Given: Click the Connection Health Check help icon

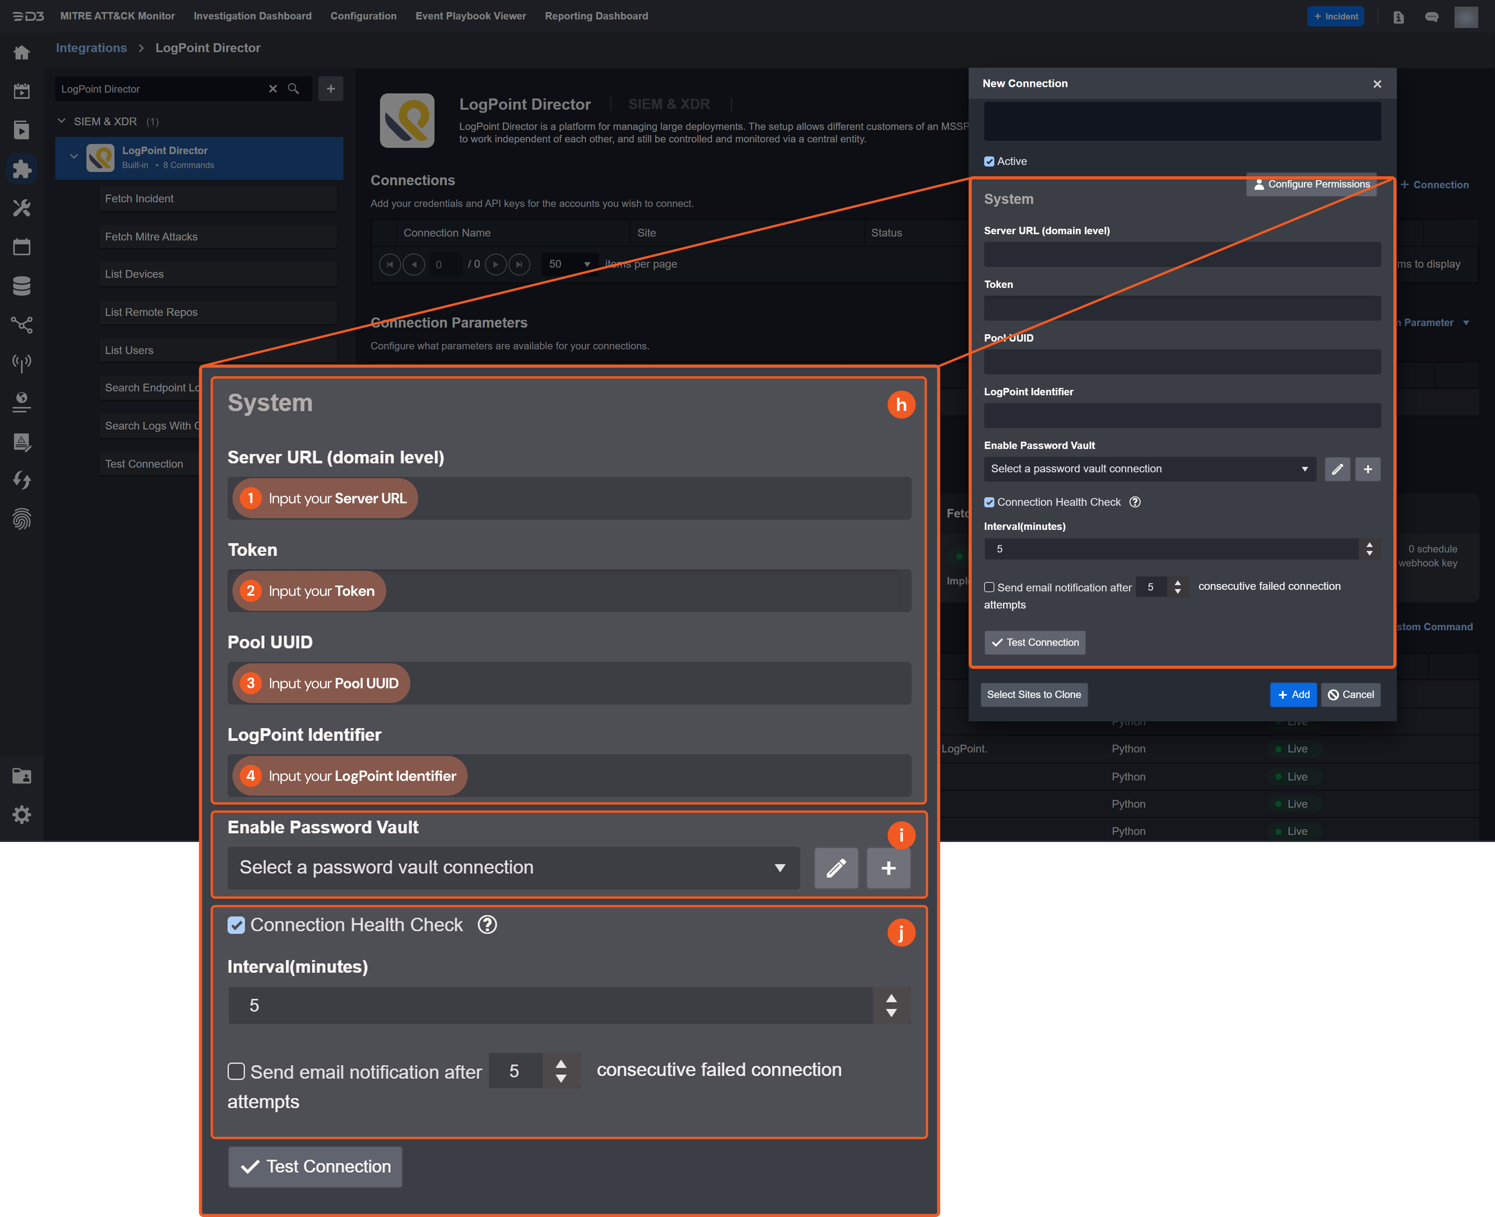Looking at the screenshot, I should (1134, 502).
